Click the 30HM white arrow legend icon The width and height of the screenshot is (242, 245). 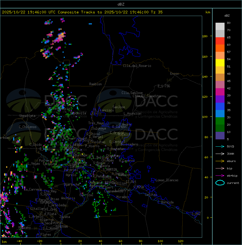pos(220,154)
